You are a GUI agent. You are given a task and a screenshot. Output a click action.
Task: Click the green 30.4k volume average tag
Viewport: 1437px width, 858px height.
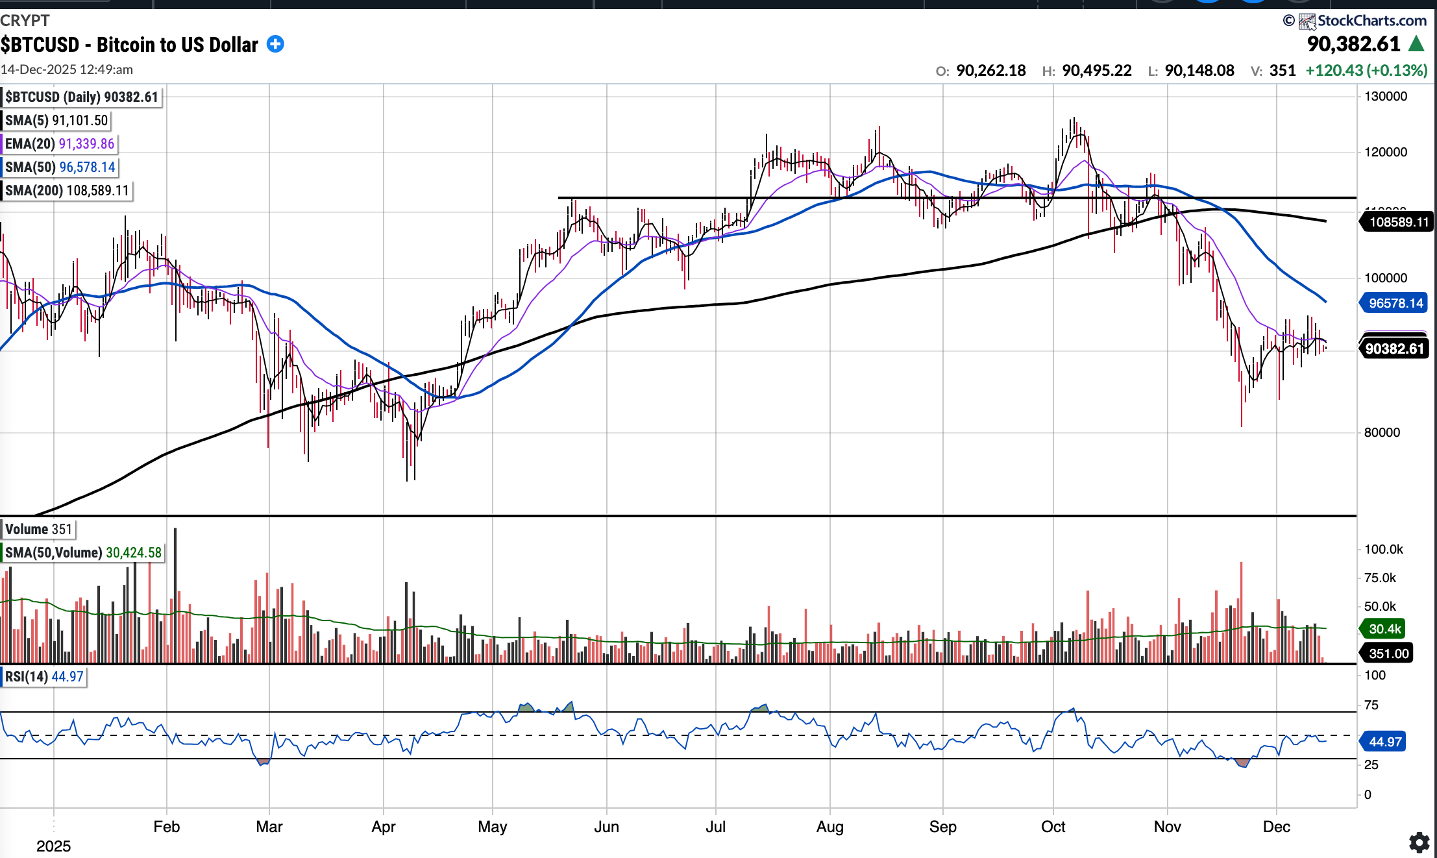1384,628
